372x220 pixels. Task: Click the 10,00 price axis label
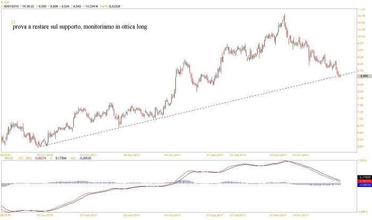[361, 37]
